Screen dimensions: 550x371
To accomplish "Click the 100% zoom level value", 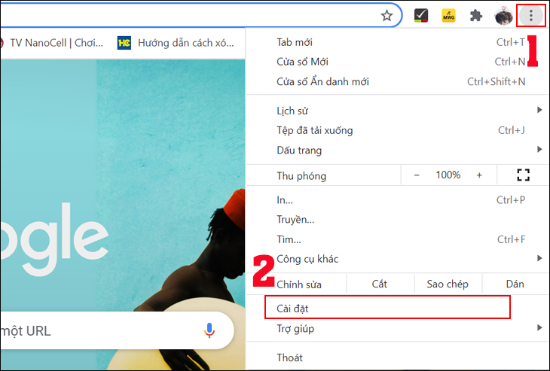I will click(x=448, y=175).
